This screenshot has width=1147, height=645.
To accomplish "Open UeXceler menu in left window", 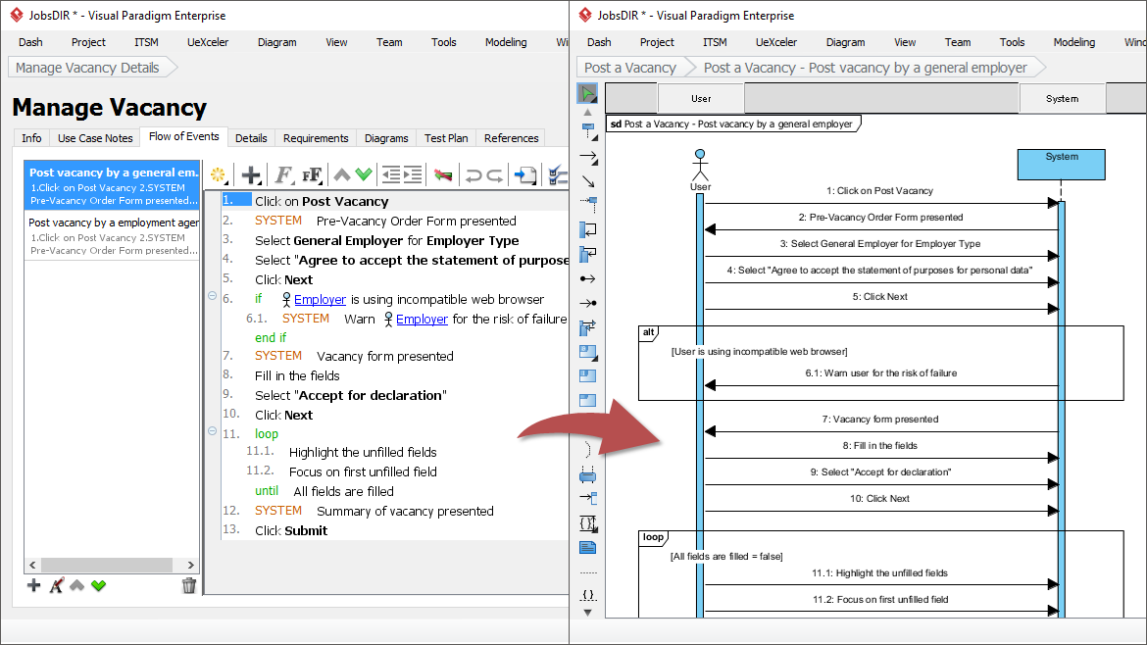I will (x=208, y=42).
